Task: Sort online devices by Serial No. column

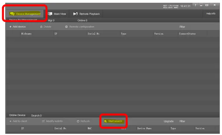Action: (60, 128)
